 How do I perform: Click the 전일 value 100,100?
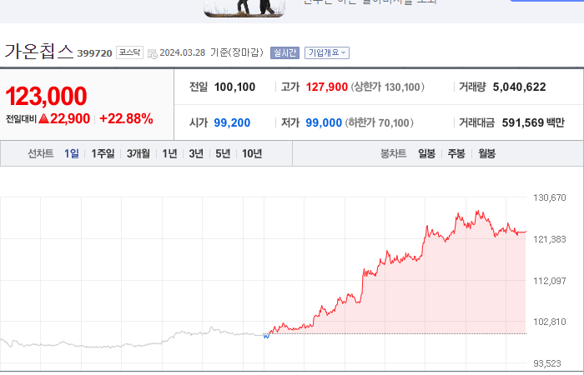point(234,87)
